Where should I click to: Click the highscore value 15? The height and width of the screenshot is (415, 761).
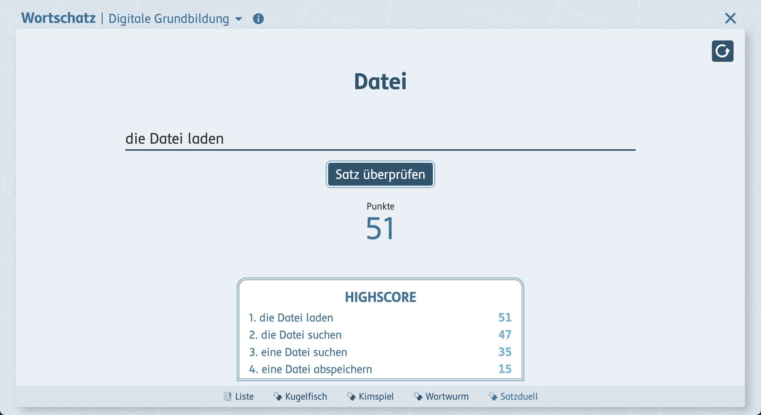point(505,369)
